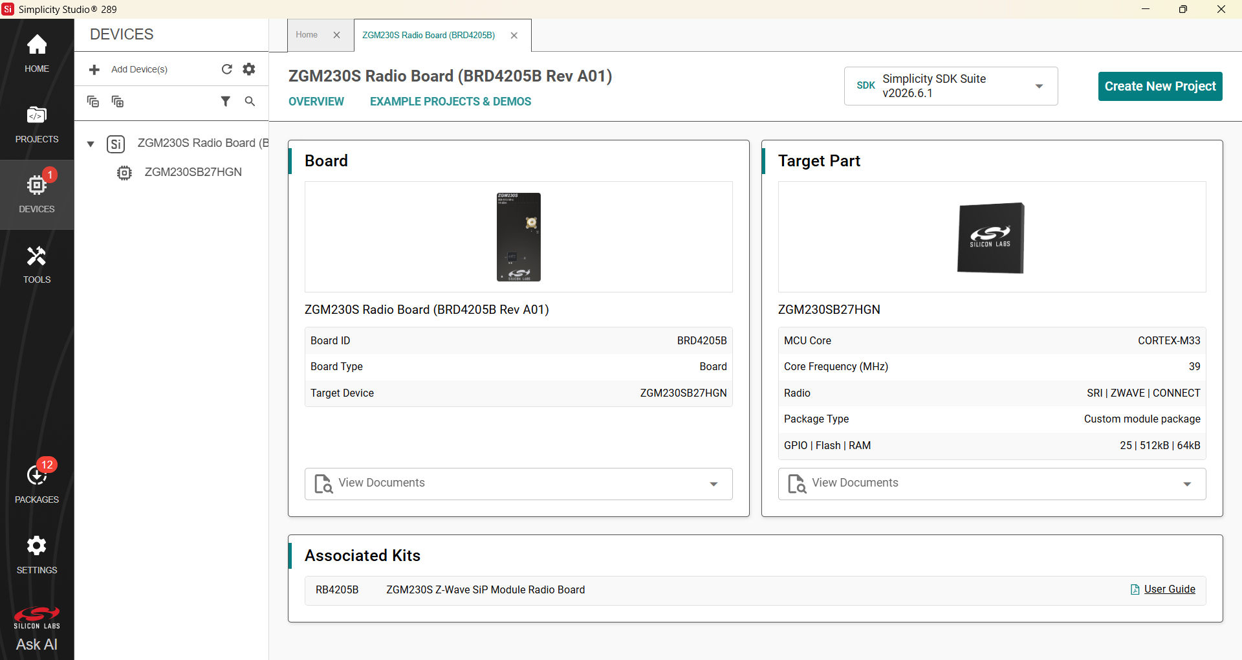This screenshot has width=1242, height=660.
Task: Go to the HOME sidebar icon
Action: (x=37, y=53)
